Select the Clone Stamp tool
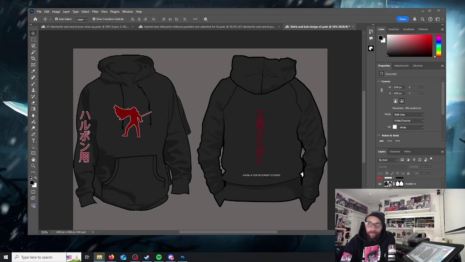465x262 pixels. (x=33, y=90)
